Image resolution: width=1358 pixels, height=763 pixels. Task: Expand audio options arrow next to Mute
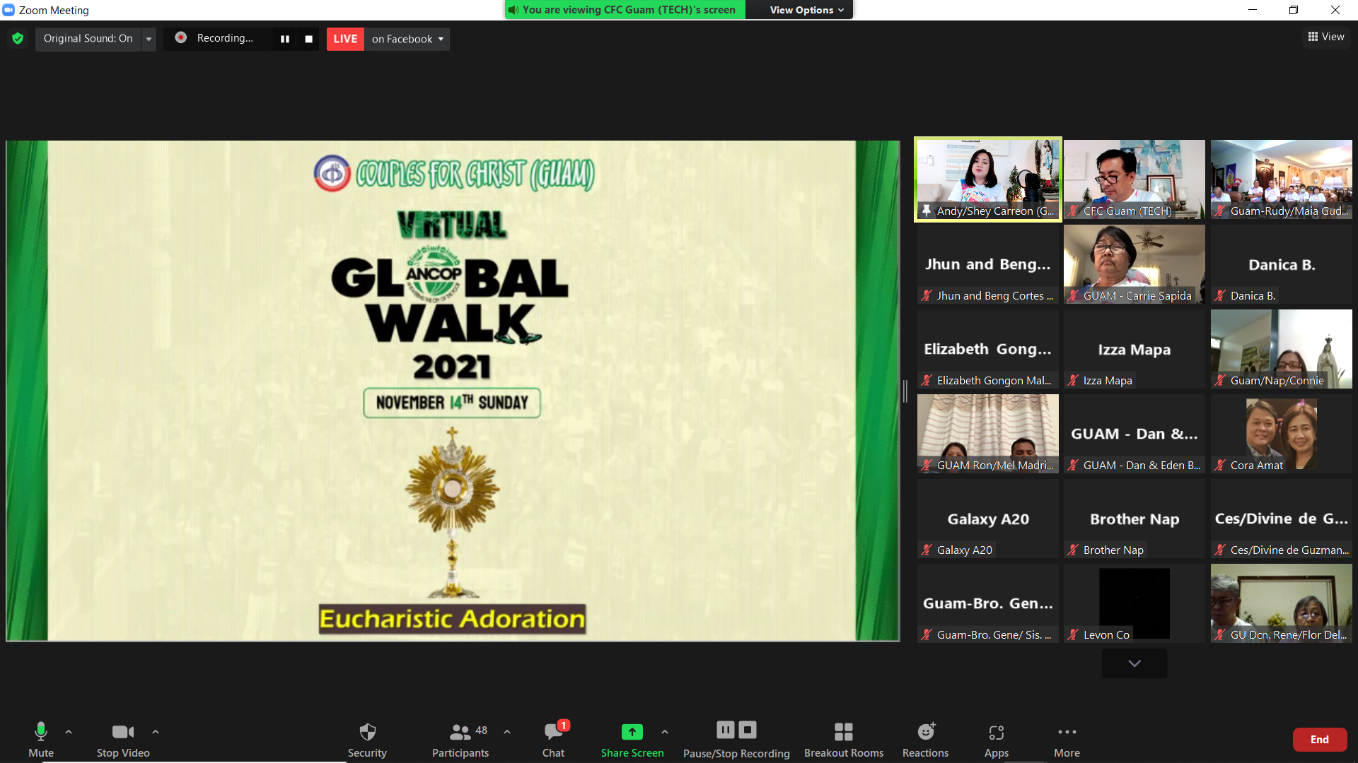(x=69, y=732)
